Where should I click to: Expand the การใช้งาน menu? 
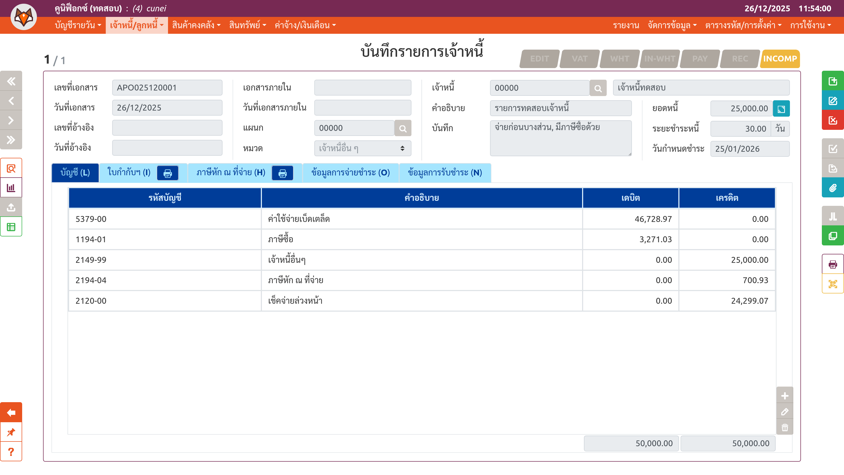pos(810,25)
